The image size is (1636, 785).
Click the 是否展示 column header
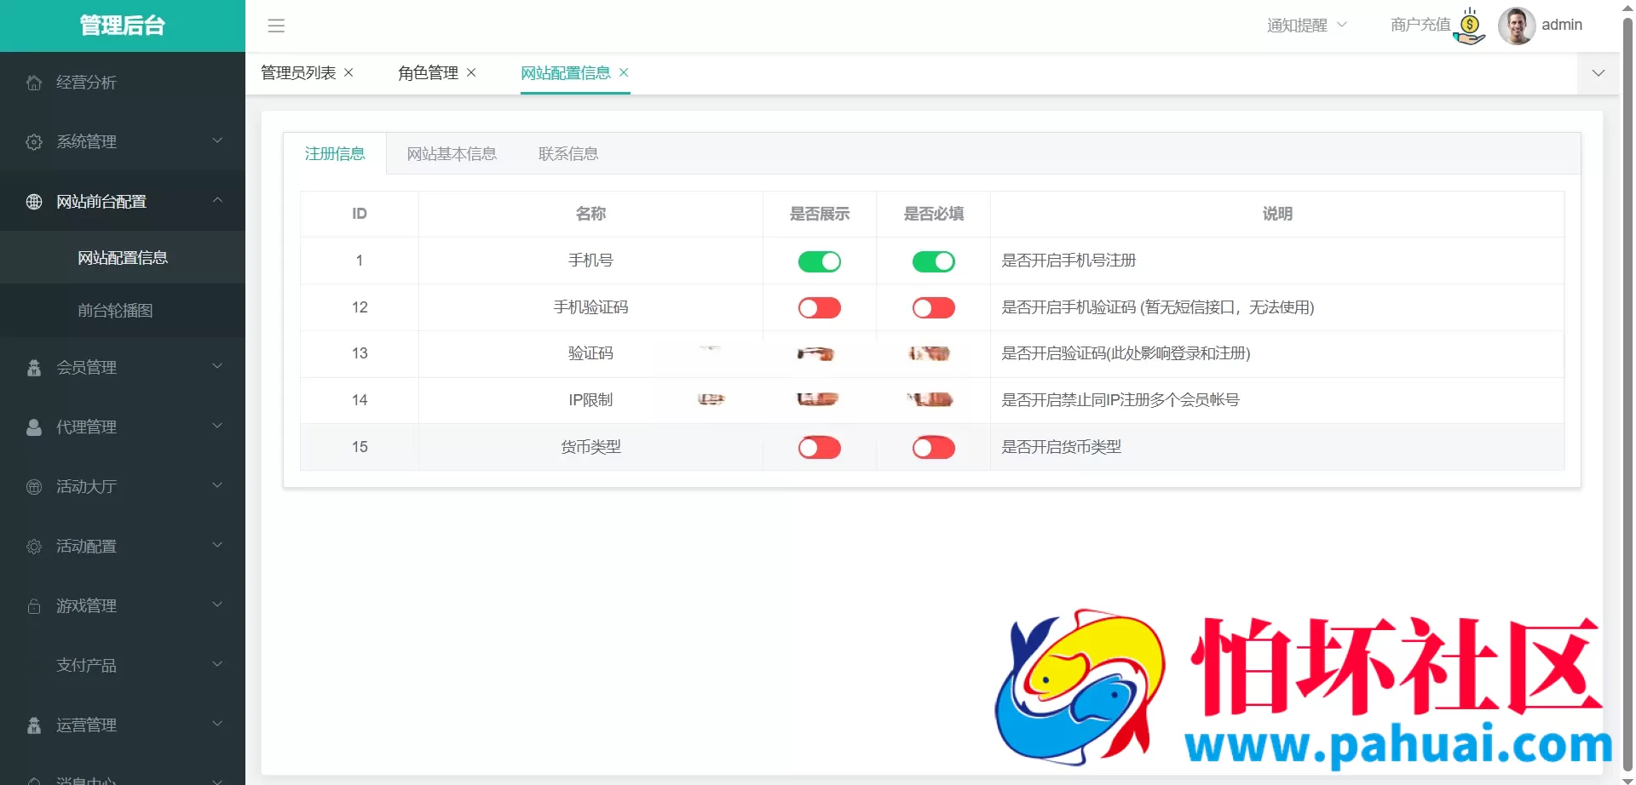[x=820, y=214]
